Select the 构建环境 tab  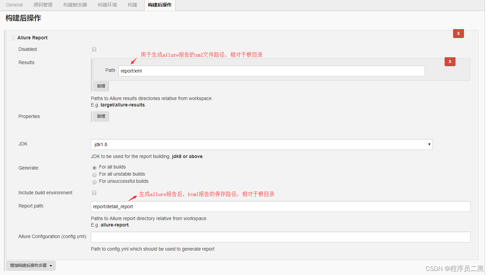coord(107,5)
